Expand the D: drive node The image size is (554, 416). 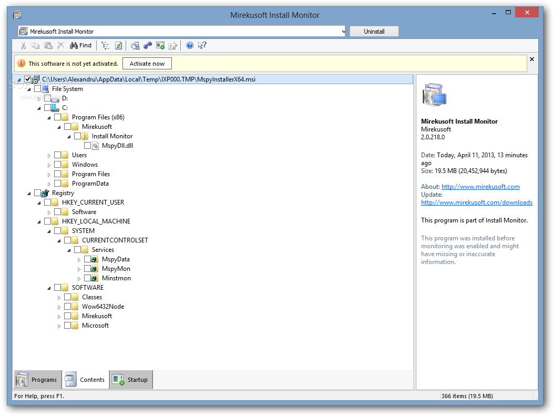point(39,99)
